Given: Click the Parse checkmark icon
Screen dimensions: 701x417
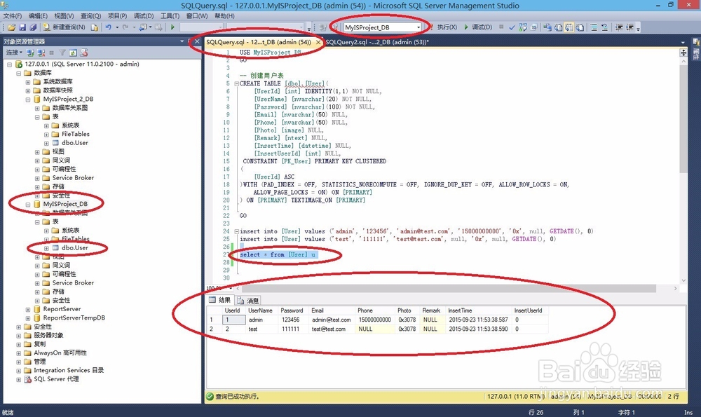Looking at the screenshot, I should tap(512, 27).
